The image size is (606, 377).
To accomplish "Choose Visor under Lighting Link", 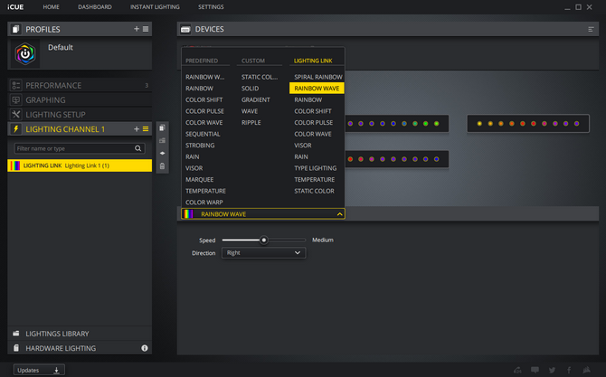I will tap(303, 146).
